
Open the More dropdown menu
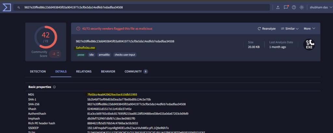309,29
